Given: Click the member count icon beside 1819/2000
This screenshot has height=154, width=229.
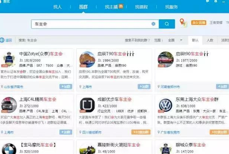Looking at the screenshot, I should 21,60.
